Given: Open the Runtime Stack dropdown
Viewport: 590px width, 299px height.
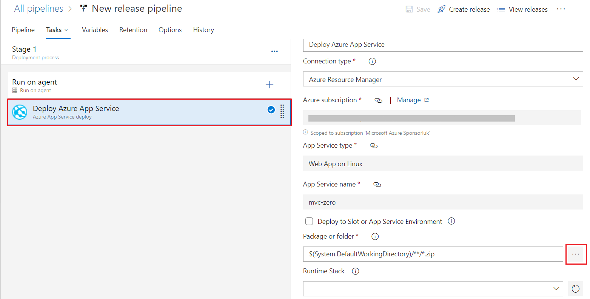Looking at the screenshot, I should [x=556, y=289].
